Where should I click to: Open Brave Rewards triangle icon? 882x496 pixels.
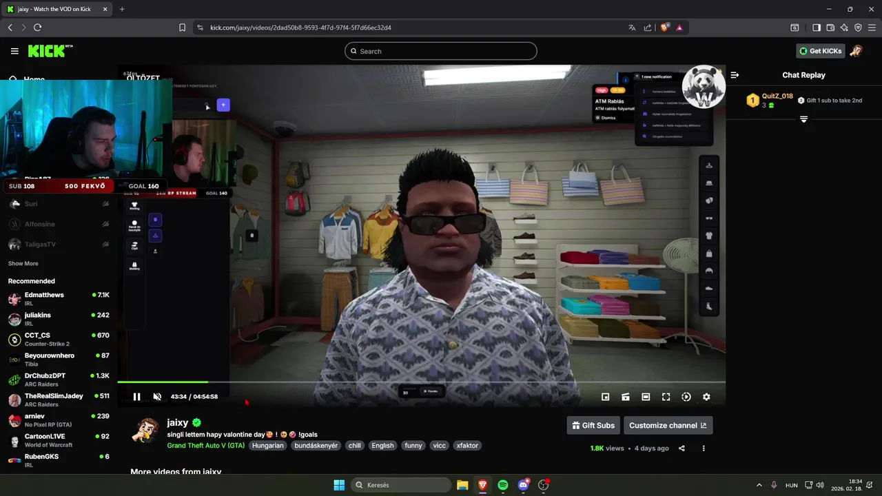(x=679, y=28)
